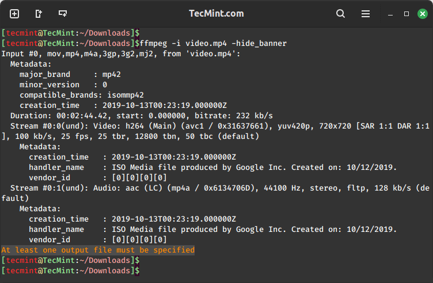
Task: Click the Input #0 line
Action: click(121, 54)
